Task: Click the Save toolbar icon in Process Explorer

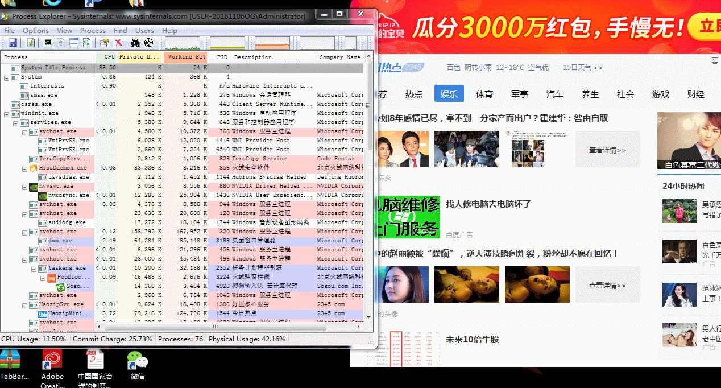Action: click(13, 43)
